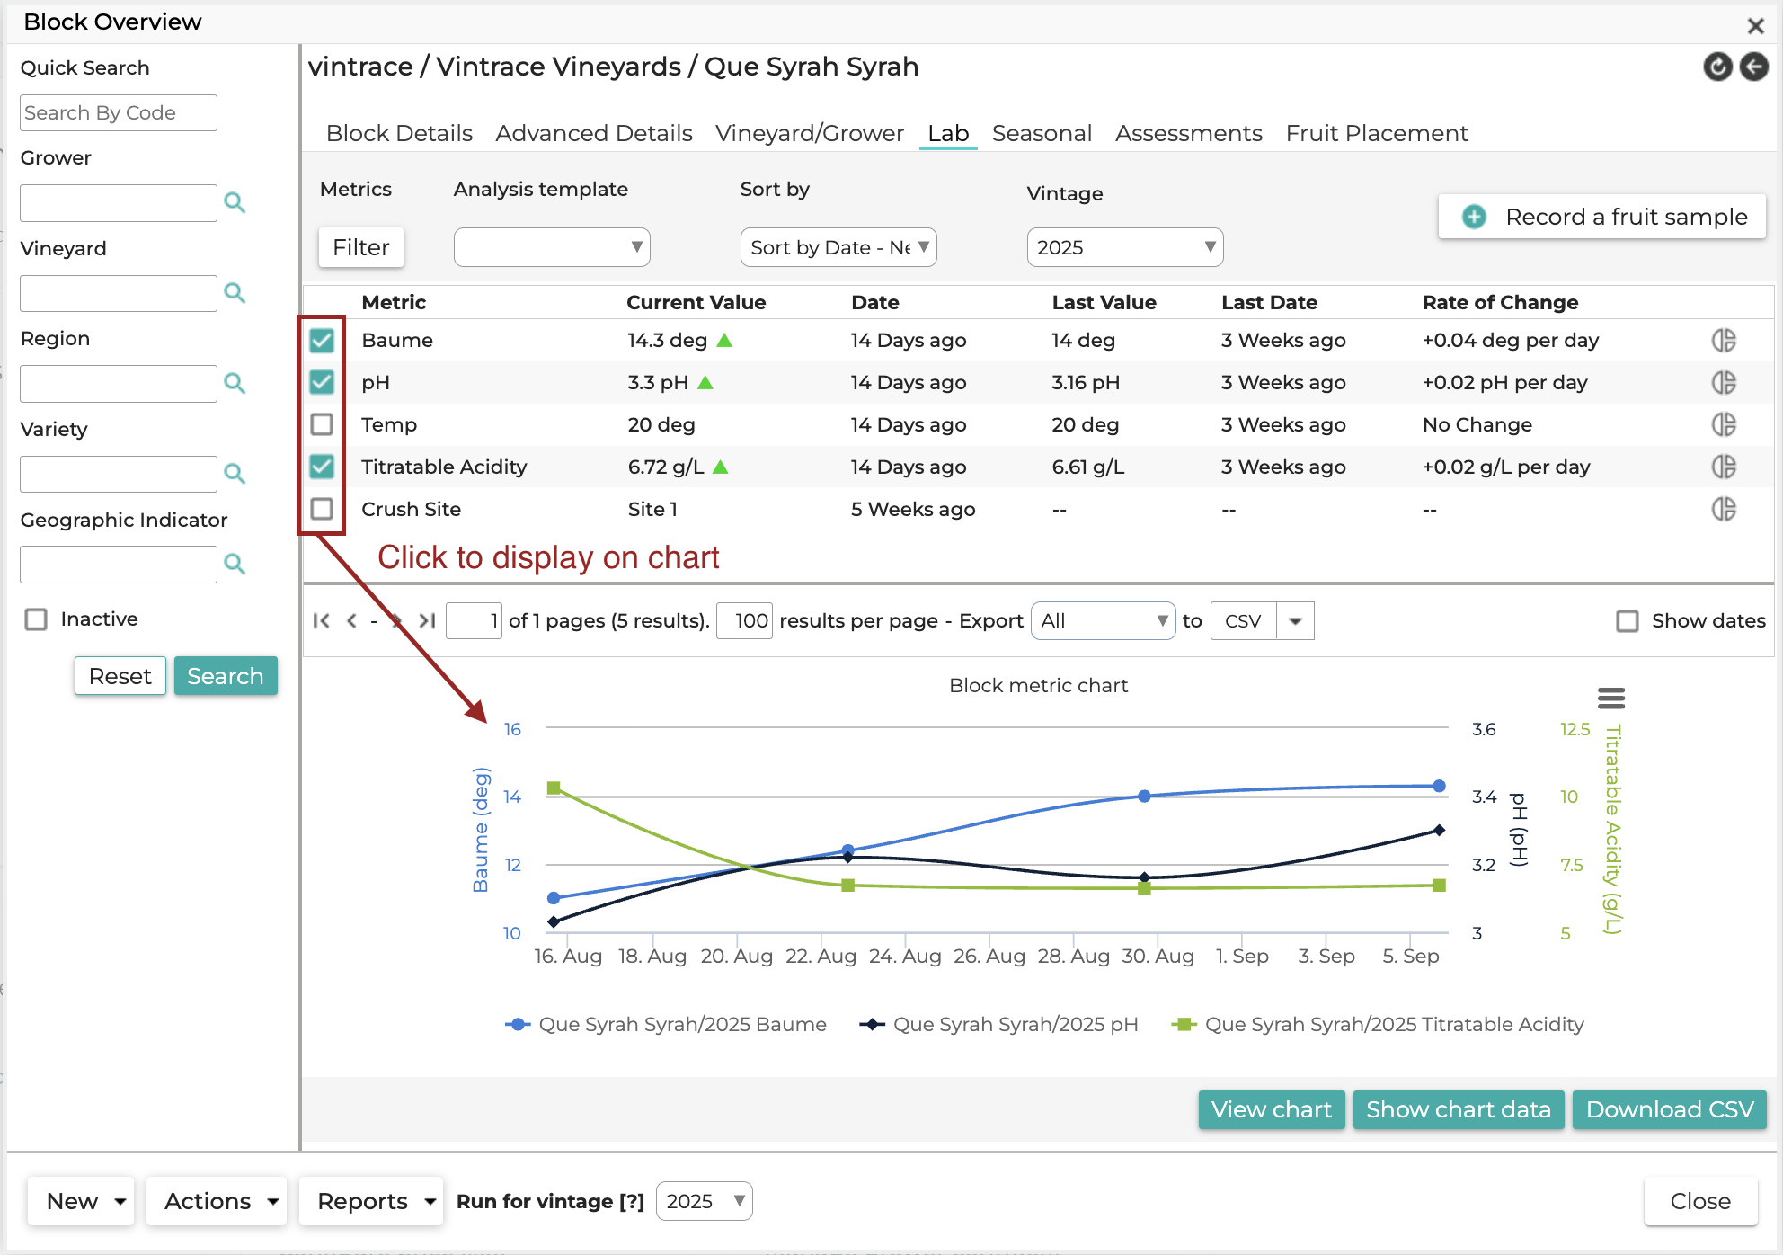Open the chart icon for the Crush Site row
Screen dimensions: 1783x1255
(x=1724, y=510)
